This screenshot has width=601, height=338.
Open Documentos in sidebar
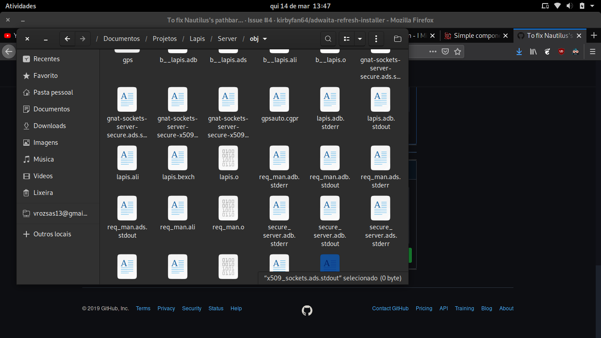tap(58, 109)
